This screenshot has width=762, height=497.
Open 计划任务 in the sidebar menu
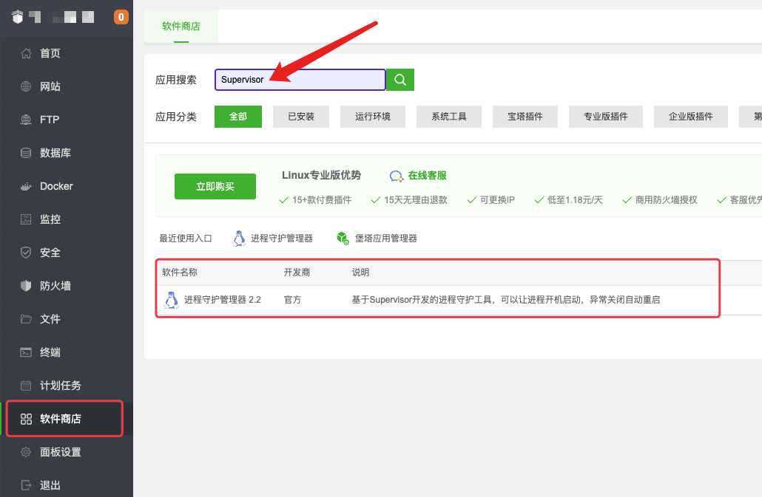point(61,385)
